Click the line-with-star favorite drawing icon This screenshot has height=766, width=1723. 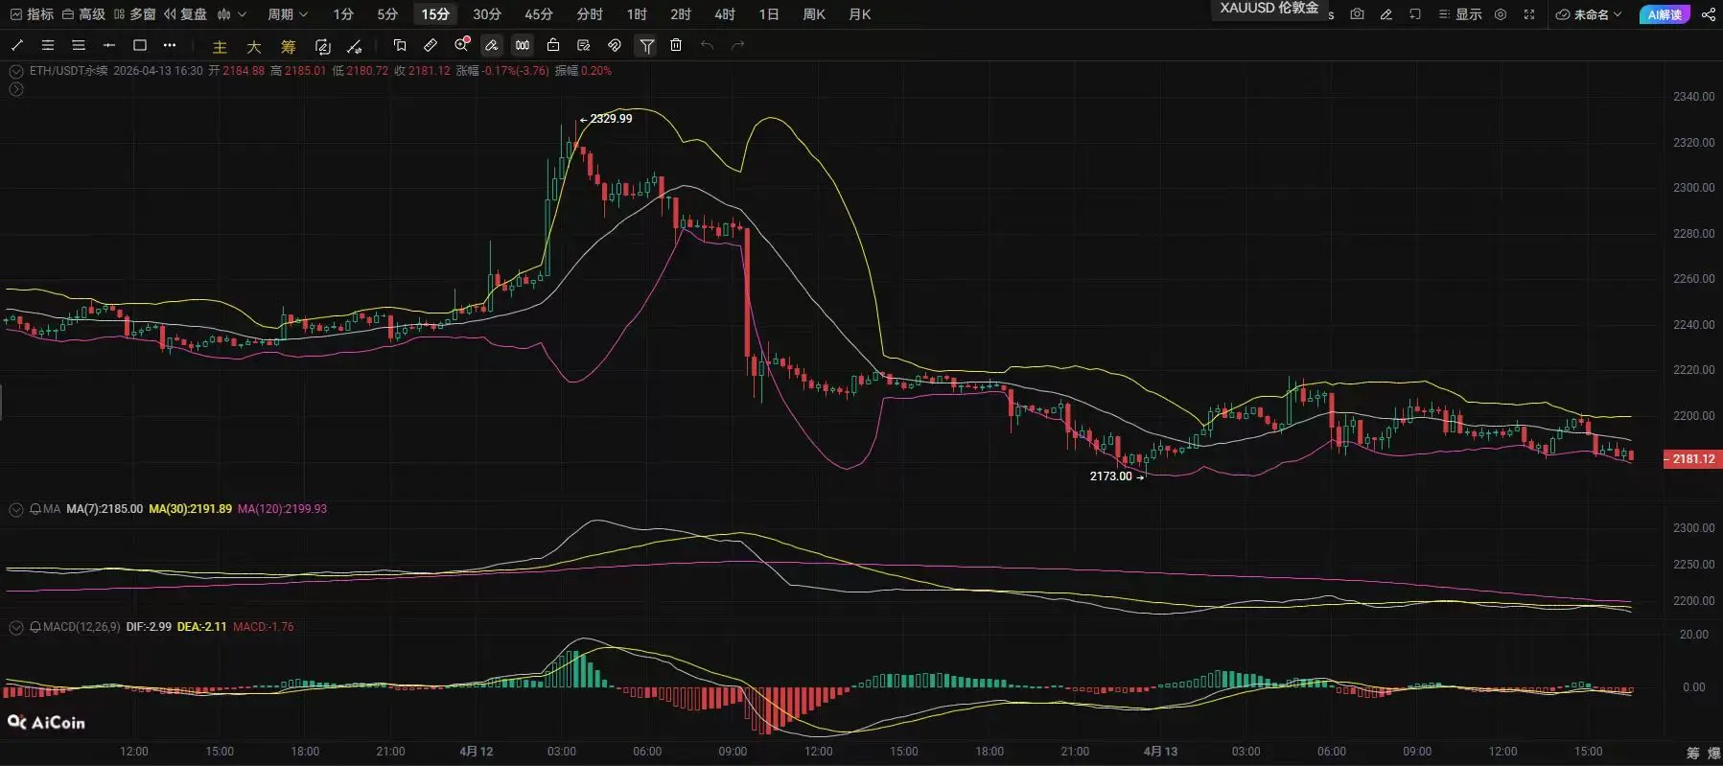tap(355, 46)
